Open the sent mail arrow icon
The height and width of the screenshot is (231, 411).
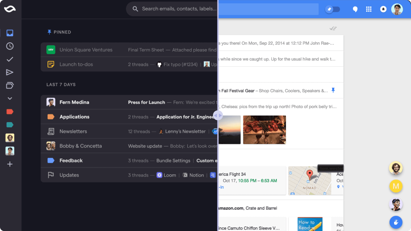10,72
